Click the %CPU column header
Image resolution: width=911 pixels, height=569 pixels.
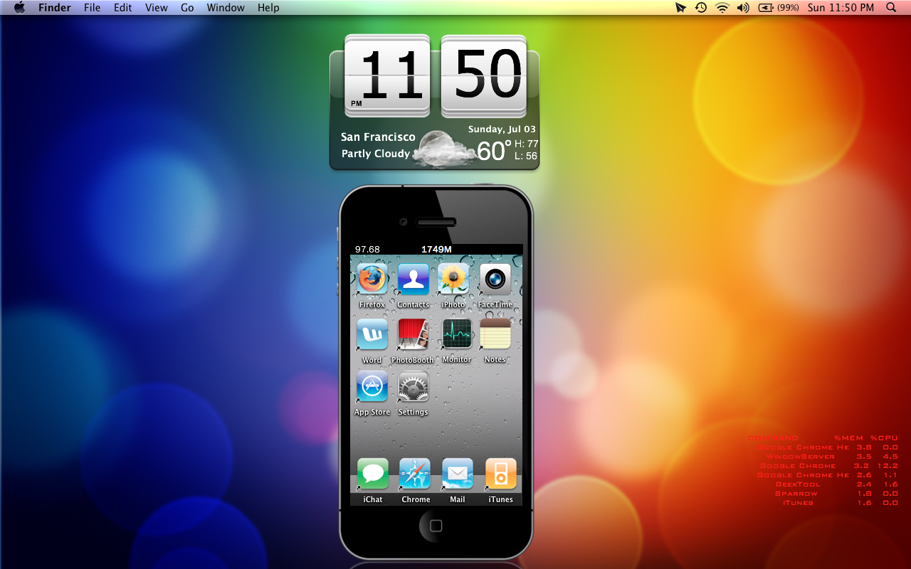884,438
